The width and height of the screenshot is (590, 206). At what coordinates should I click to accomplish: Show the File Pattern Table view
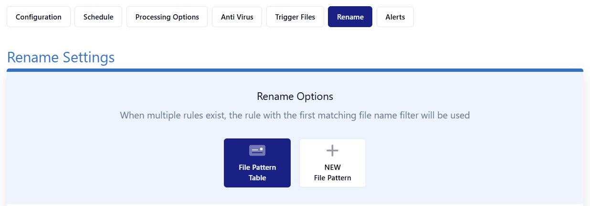257,163
